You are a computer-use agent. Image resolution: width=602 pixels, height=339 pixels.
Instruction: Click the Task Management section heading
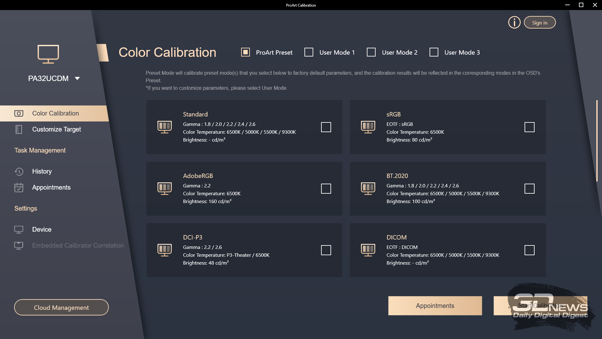(40, 150)
